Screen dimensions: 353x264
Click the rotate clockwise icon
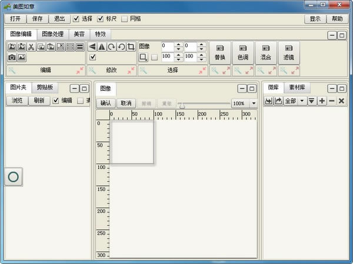(x=111, y=47)
